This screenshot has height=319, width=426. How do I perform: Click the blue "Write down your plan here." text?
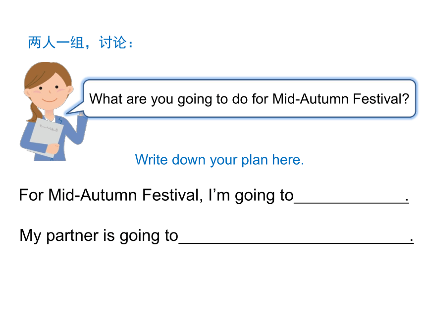(219, 160)
